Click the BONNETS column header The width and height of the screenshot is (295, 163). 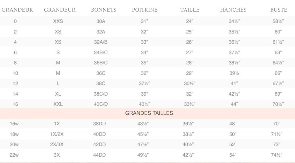pyautogui.click(x=103, y=10)
